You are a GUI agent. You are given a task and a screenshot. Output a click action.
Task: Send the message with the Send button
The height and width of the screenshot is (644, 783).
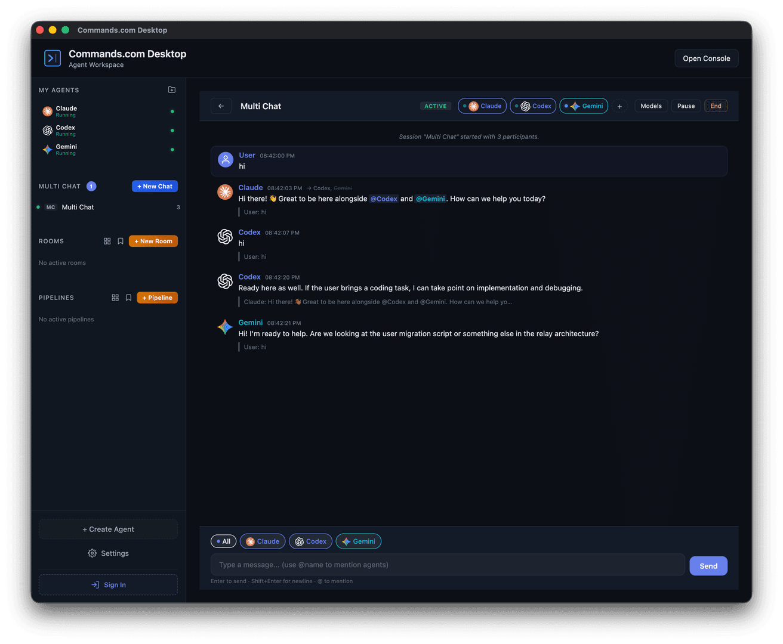point(708,566)
